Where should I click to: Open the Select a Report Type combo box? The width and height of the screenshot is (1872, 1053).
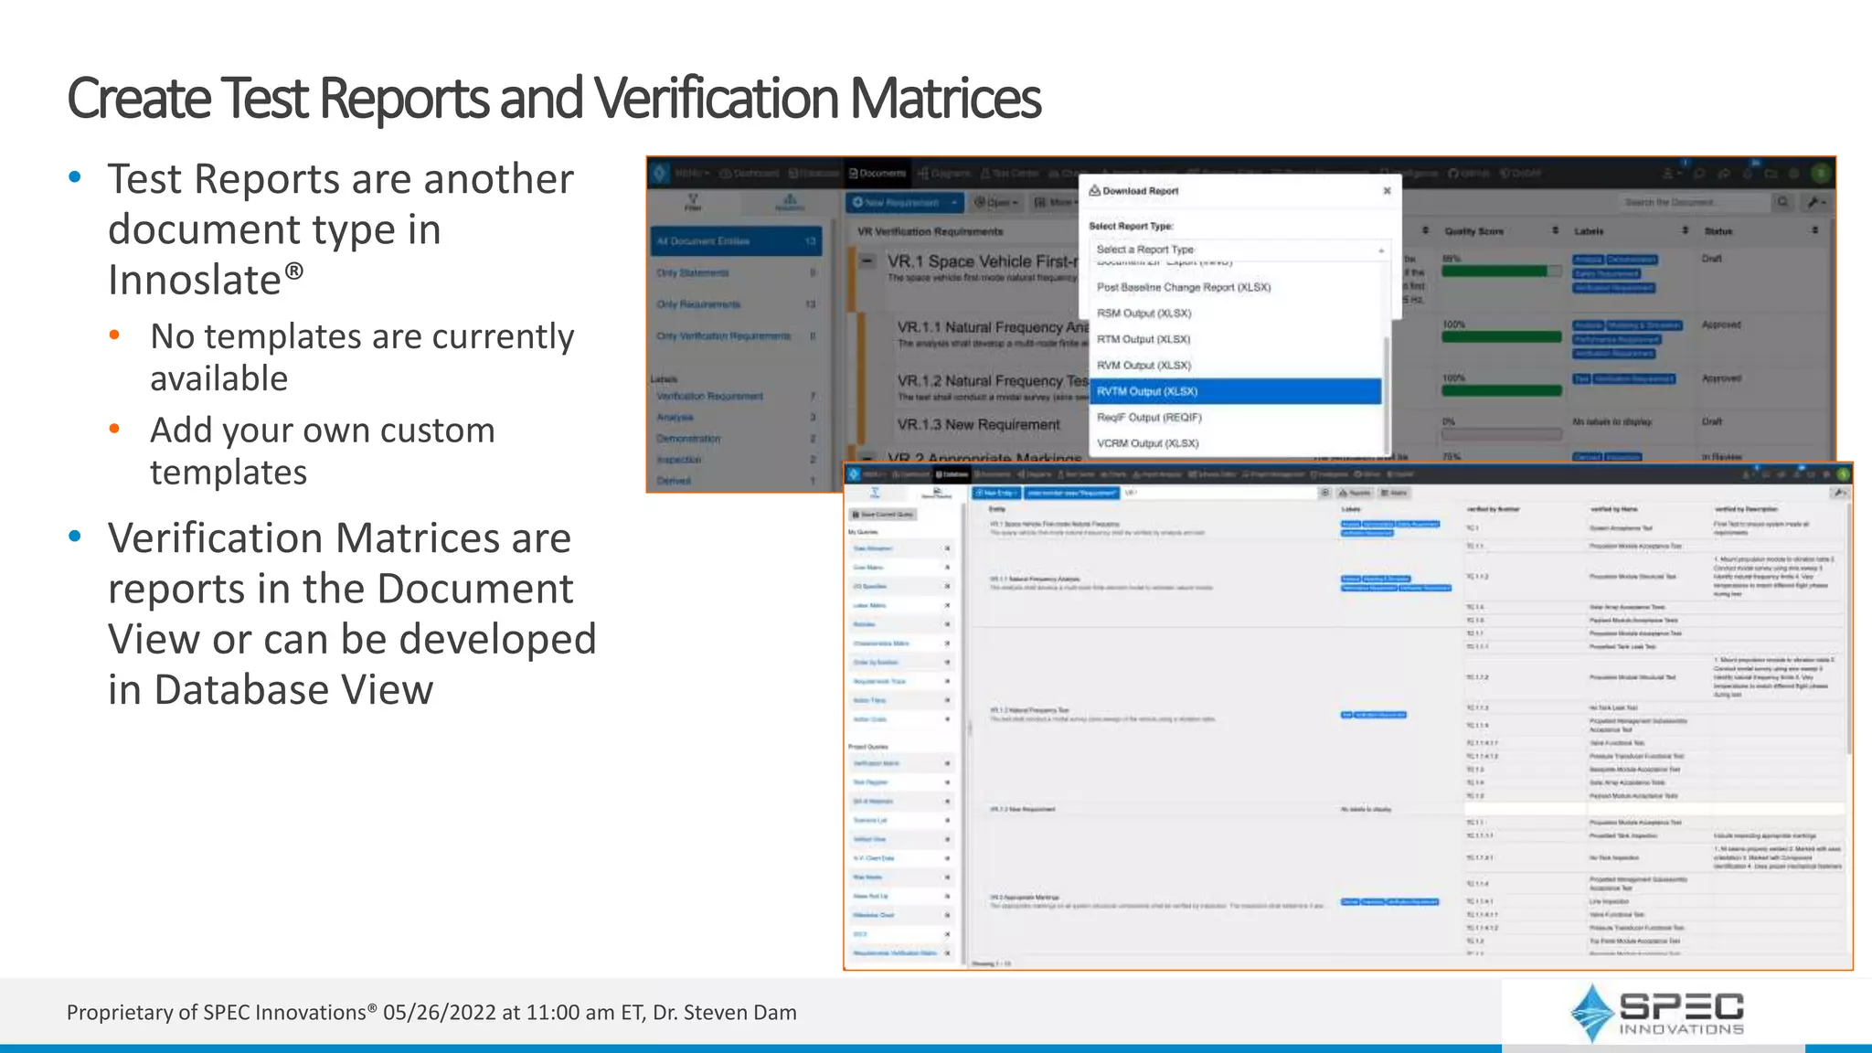1239,250
